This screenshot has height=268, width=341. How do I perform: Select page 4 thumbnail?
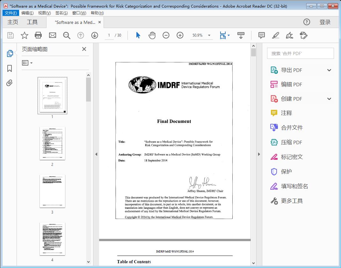(52, 239)
